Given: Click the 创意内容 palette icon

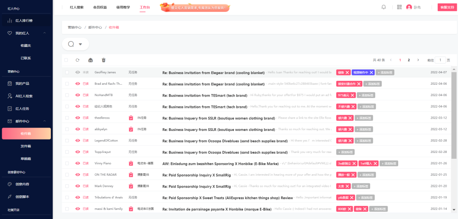Looking at the screenshot, I should click(10, 184).
